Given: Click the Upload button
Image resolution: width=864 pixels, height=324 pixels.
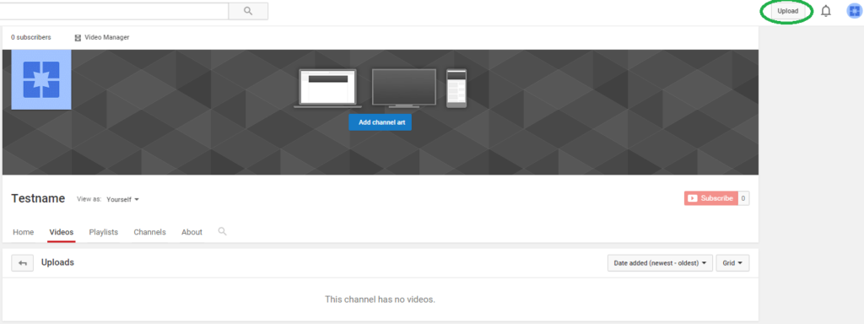Looking at the screenshot, I should coord(787,11).
